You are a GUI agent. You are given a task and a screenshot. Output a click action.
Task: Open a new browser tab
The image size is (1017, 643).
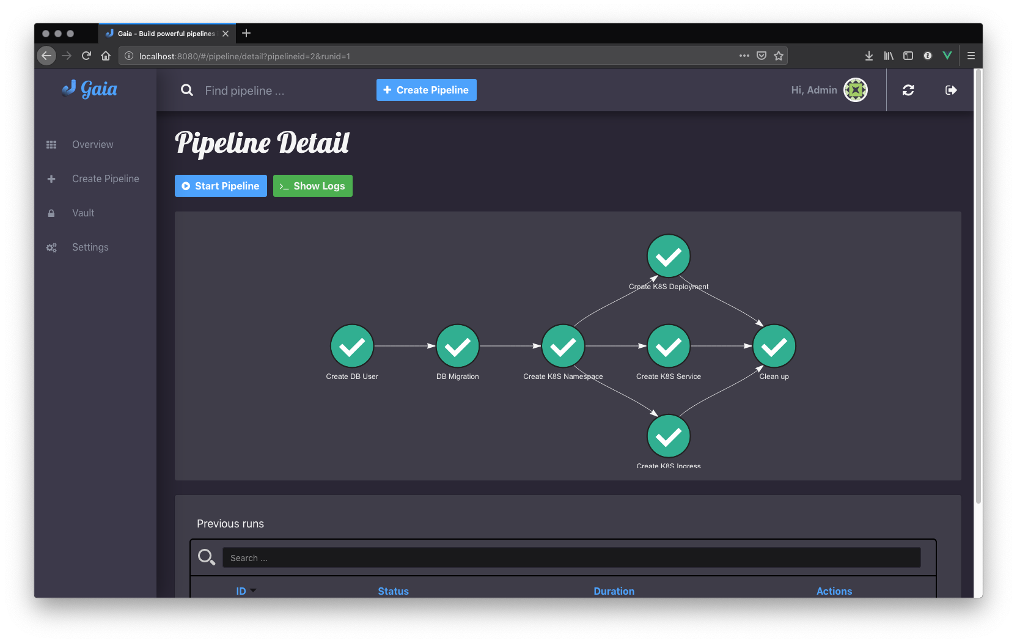pyautogui.click(x=246, y=33)
